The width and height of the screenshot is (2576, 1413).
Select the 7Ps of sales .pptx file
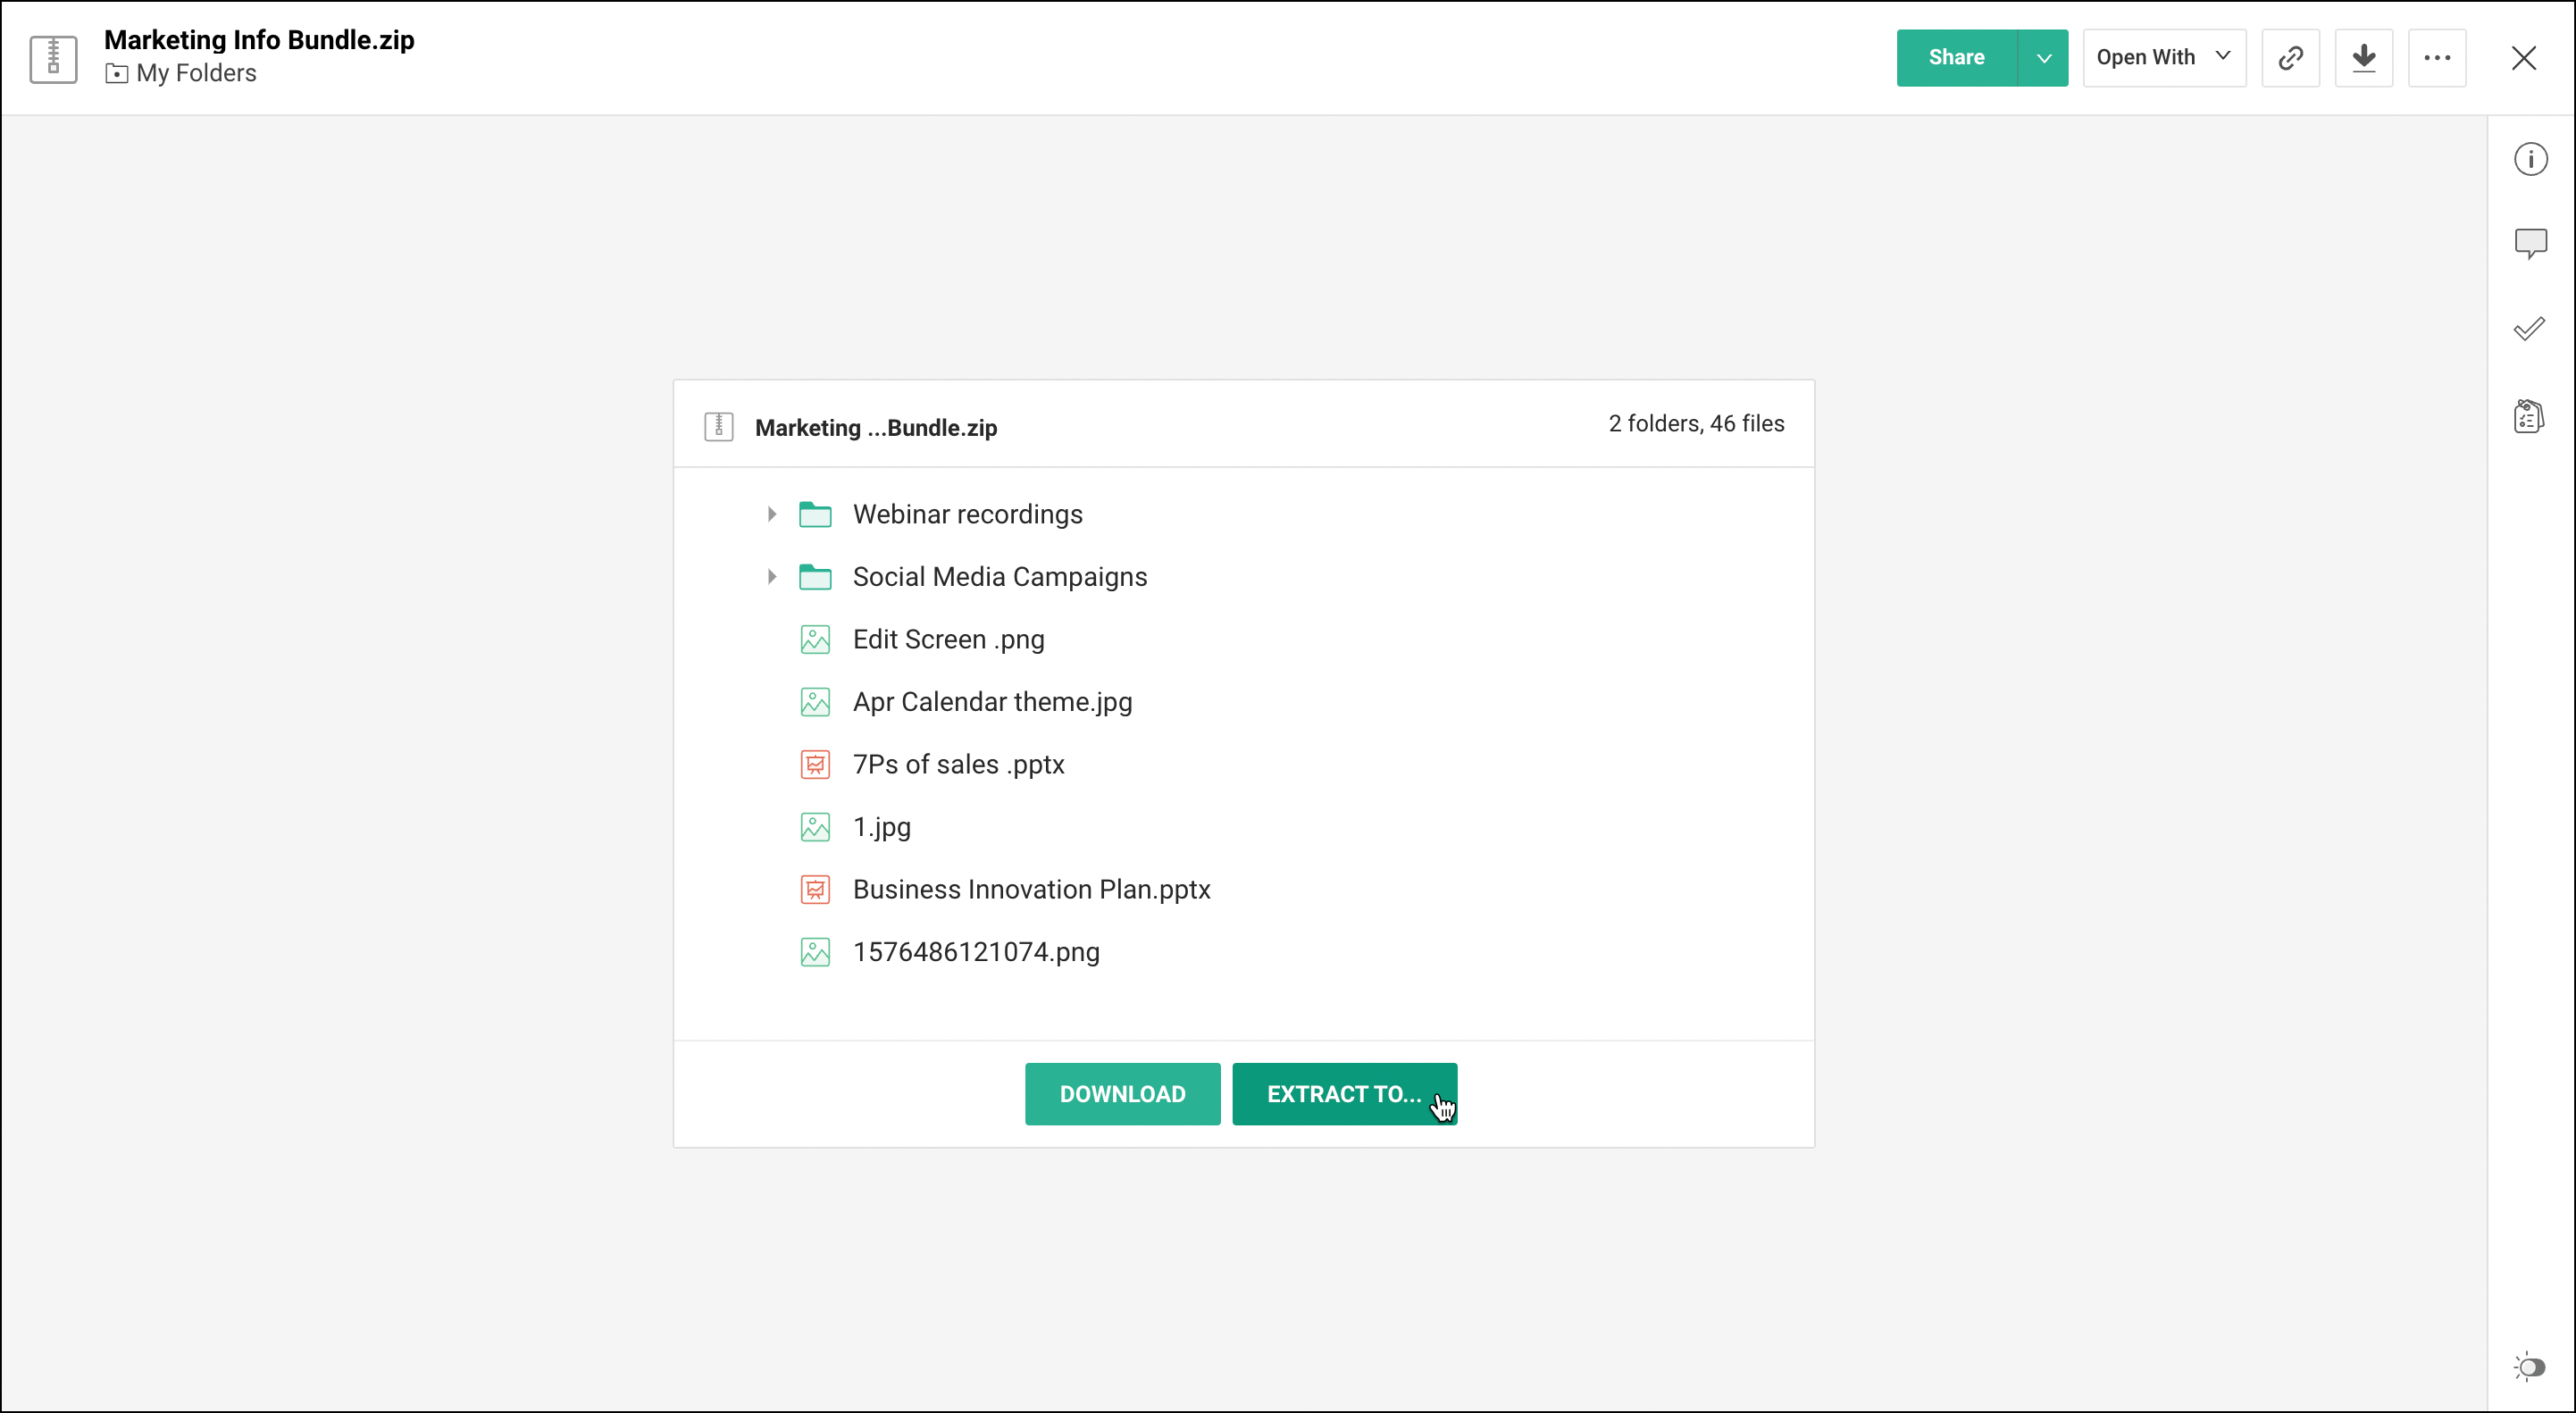pos(957,765)
